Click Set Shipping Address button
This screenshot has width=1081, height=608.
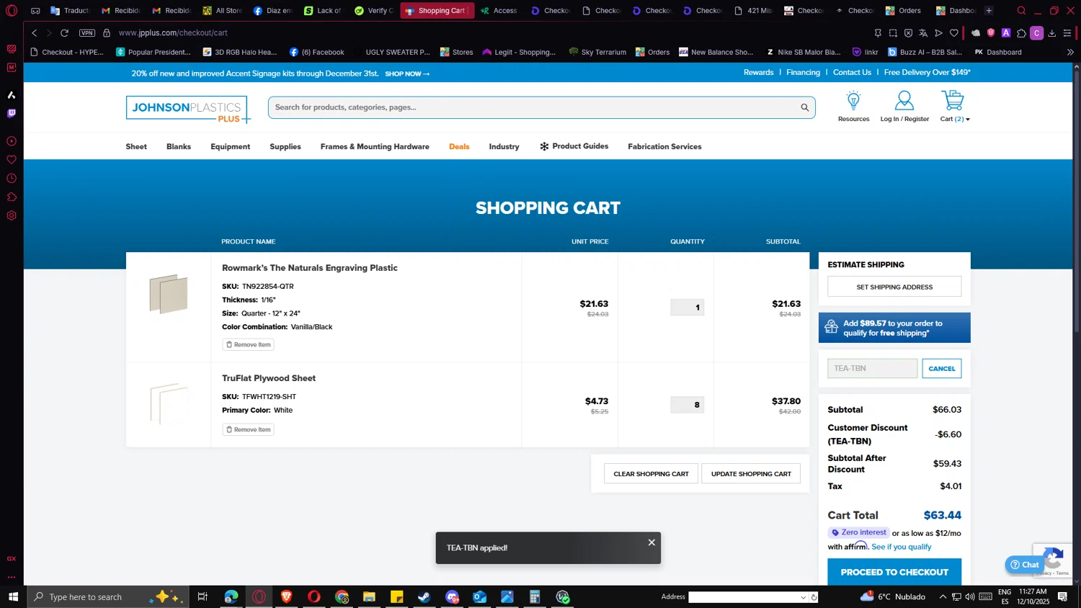coord(894,287)
